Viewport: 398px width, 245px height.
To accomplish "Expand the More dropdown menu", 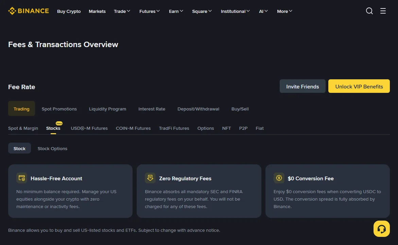I will pyautogui.click(x=284, y=11).
